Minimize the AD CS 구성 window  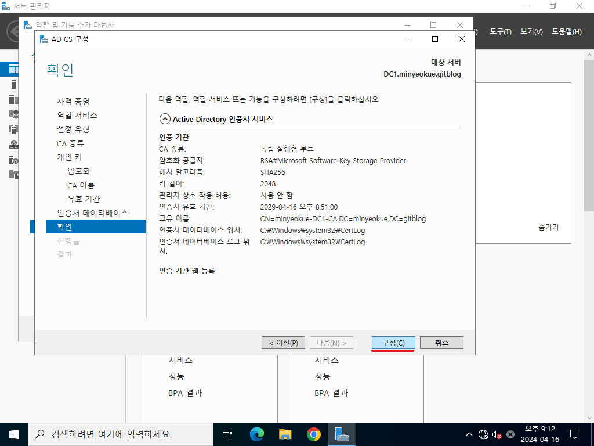pyautogui.click(x=409, y=39)
